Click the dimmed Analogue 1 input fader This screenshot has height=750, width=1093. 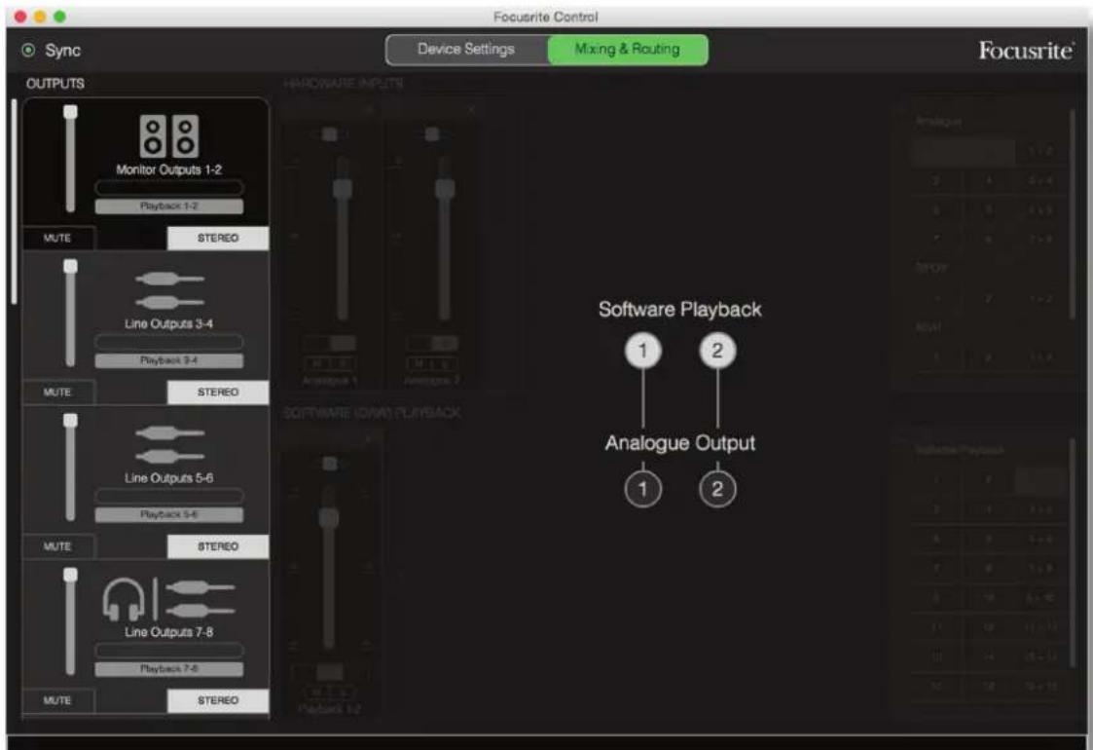343,188
